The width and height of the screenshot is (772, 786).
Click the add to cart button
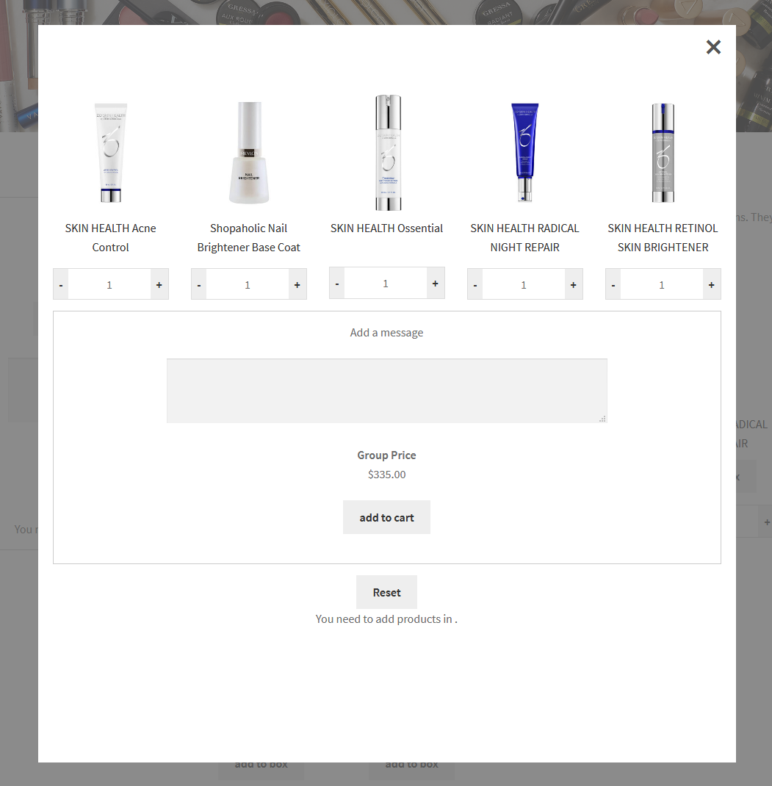click(x=386, y=517)
